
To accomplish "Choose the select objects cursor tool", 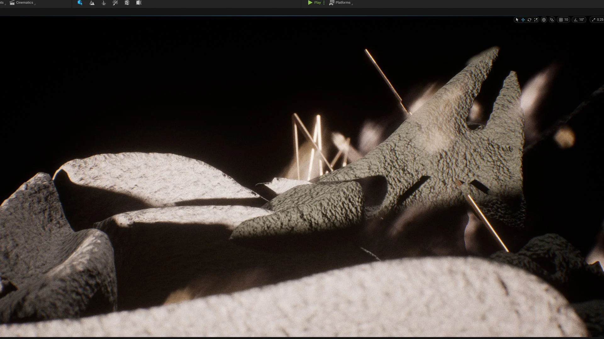I will tap(517, 20).
